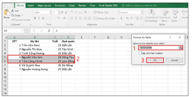Image resolution: width=192 pixels, height=97 pixels.
Task: Click the Increase Indent icon
Action: 90,18
